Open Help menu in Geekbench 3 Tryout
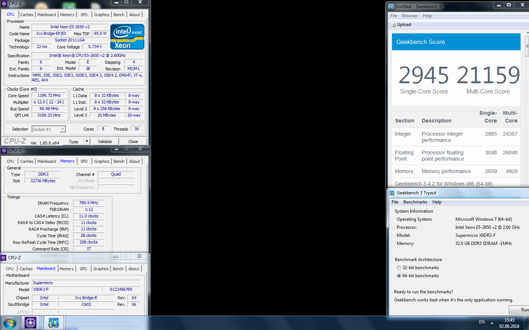The image size is (529, 330). [x=437, y=202]
